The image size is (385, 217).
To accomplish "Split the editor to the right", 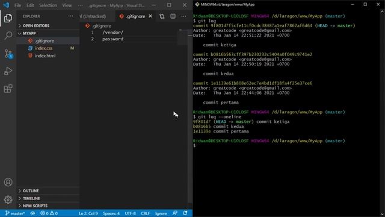I will [x=173, y=16].
